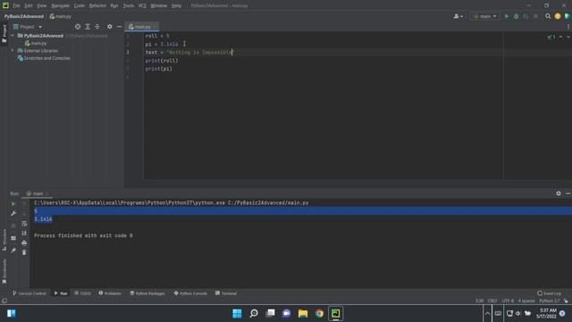This screenshot has height=322, width=572.
Task: Click the pin tab icon in Run panel
Action: click(x=13, y=250)
